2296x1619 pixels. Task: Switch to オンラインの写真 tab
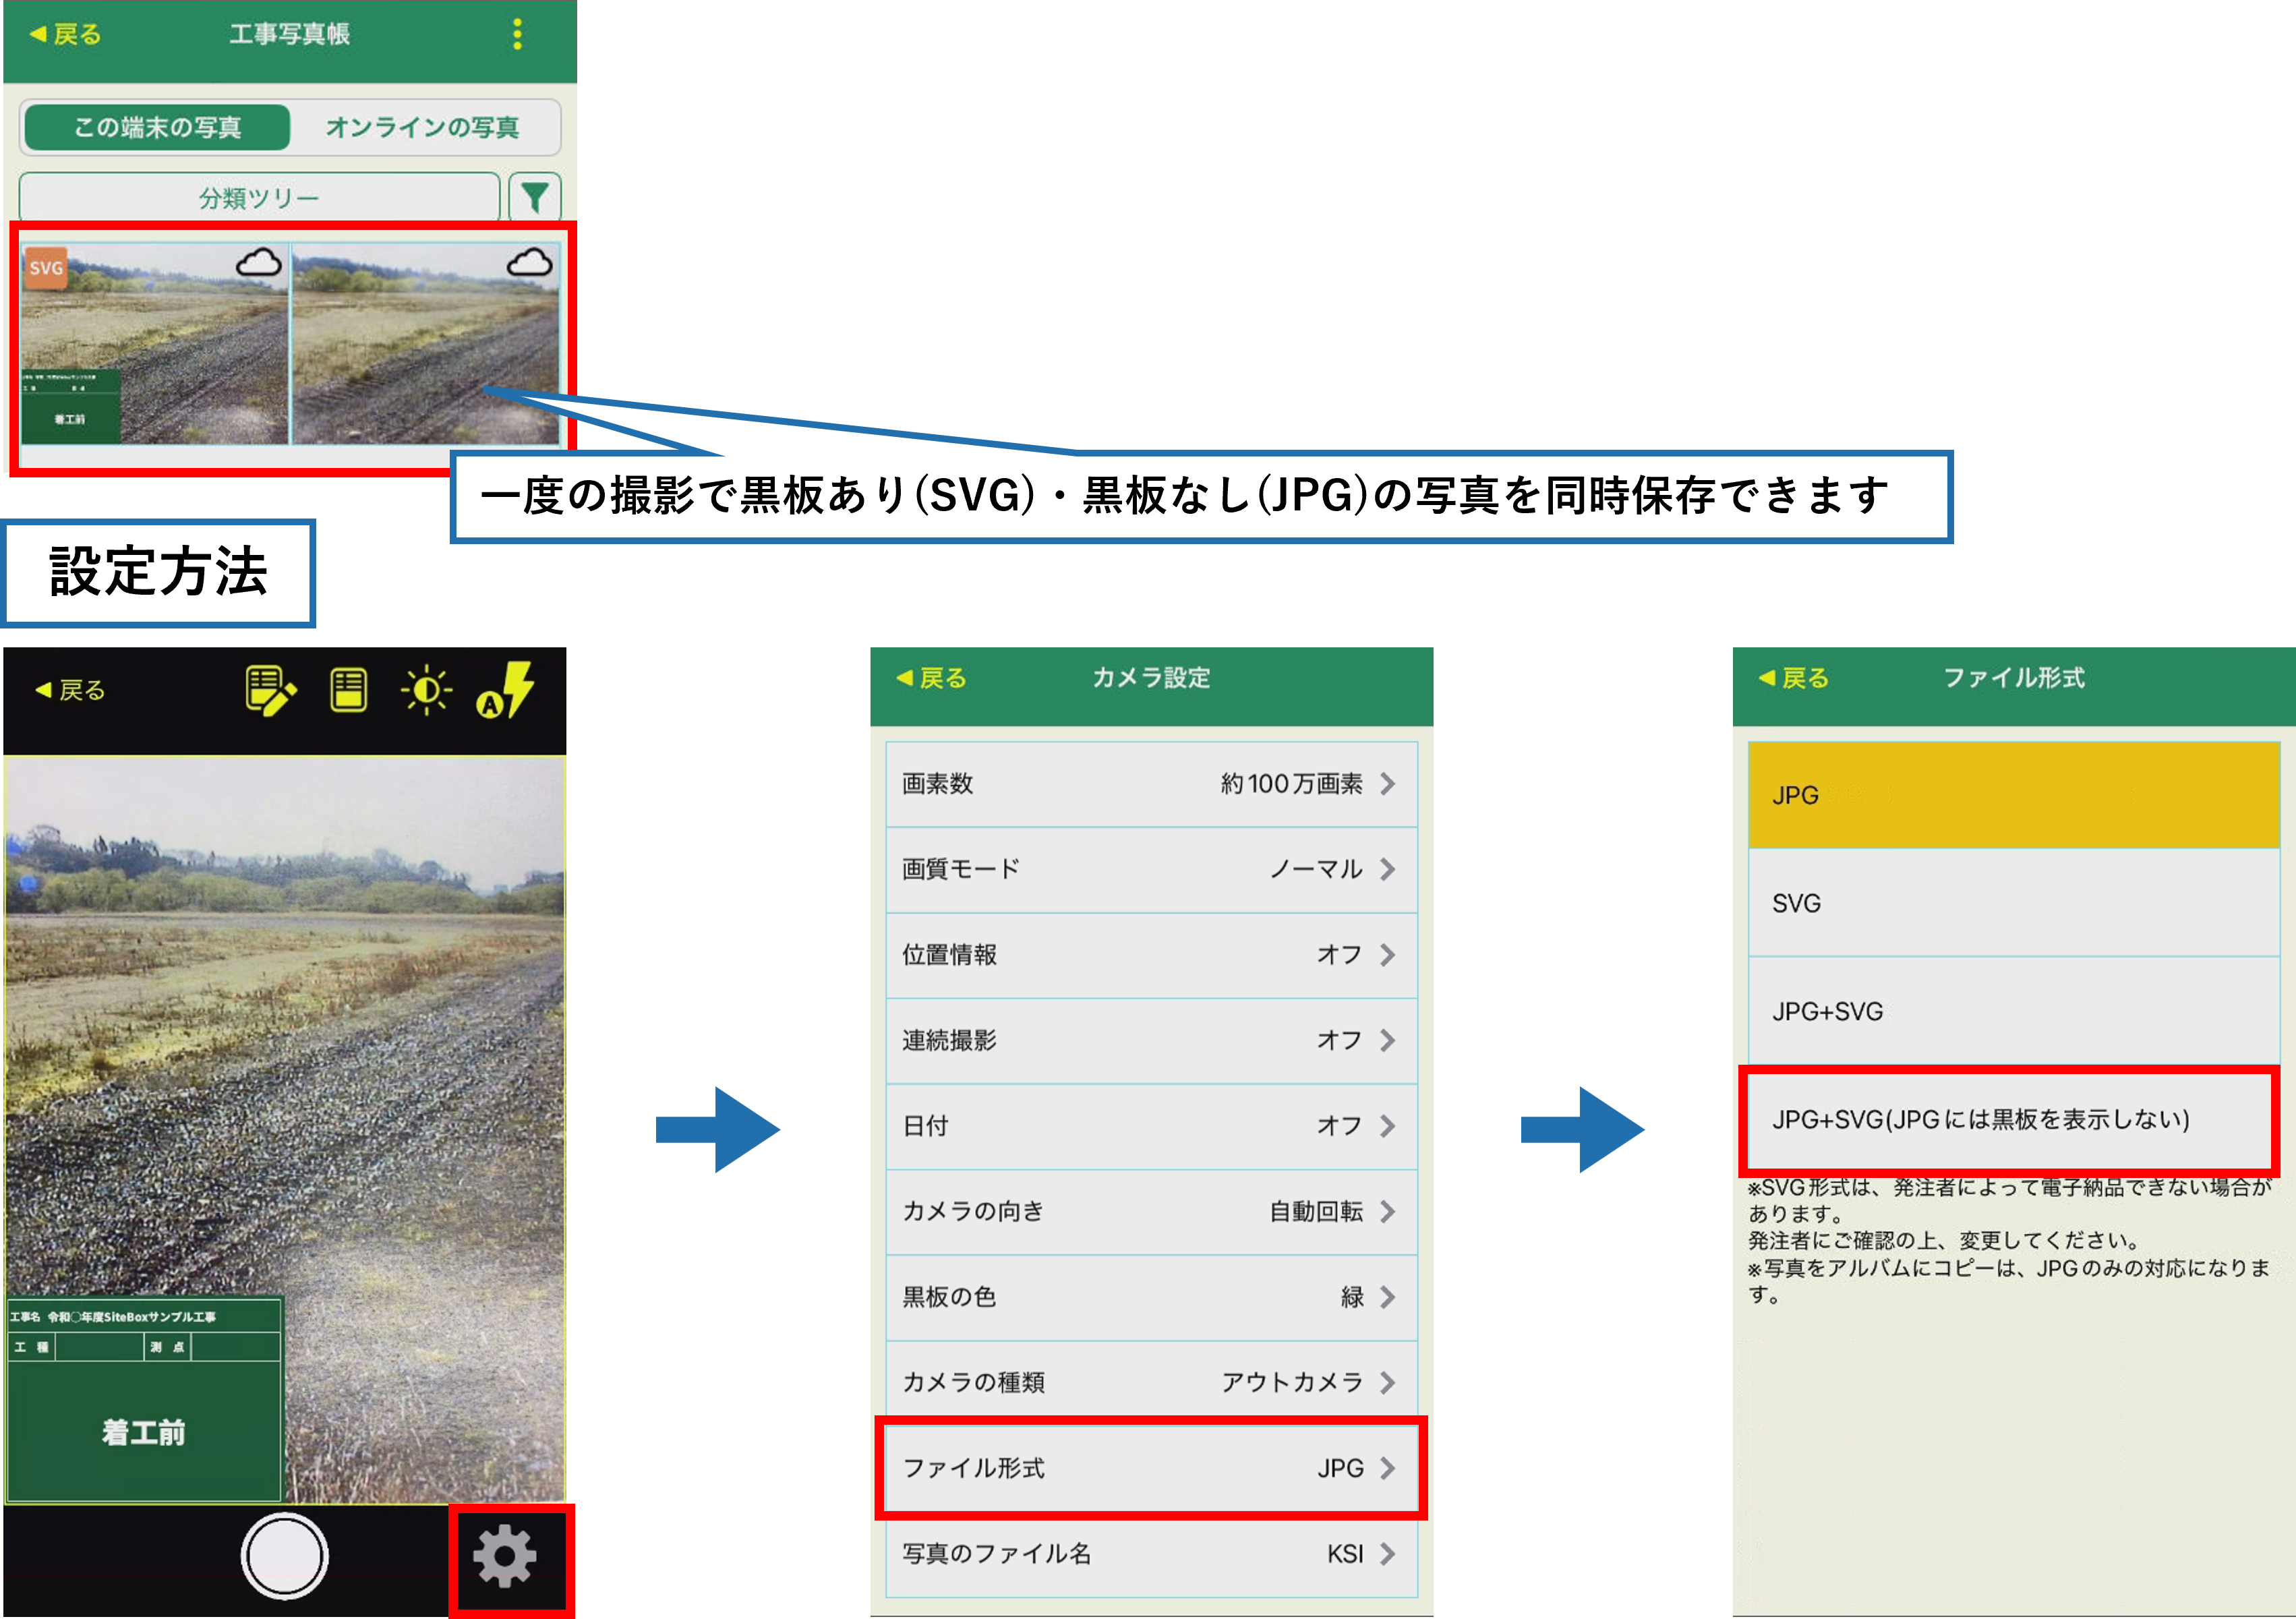coord(422,127)
